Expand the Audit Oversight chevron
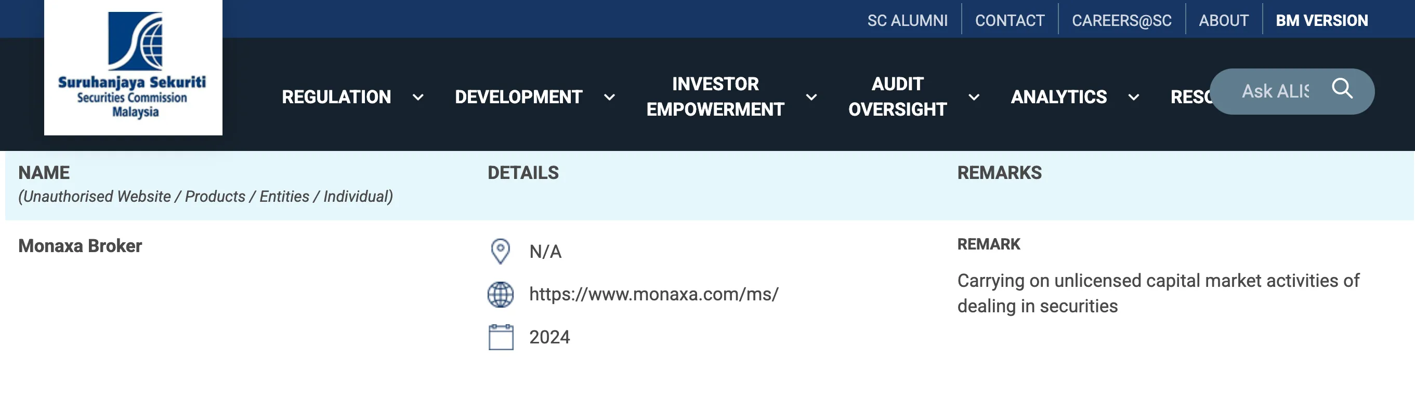This screenshot has width=1415, height=415. pos(974,98)
